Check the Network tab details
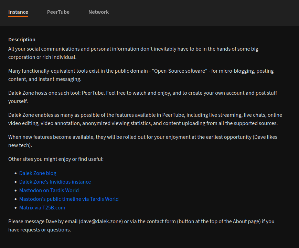The height and width of the screenshot is (248, 299). tap(98, 12)
